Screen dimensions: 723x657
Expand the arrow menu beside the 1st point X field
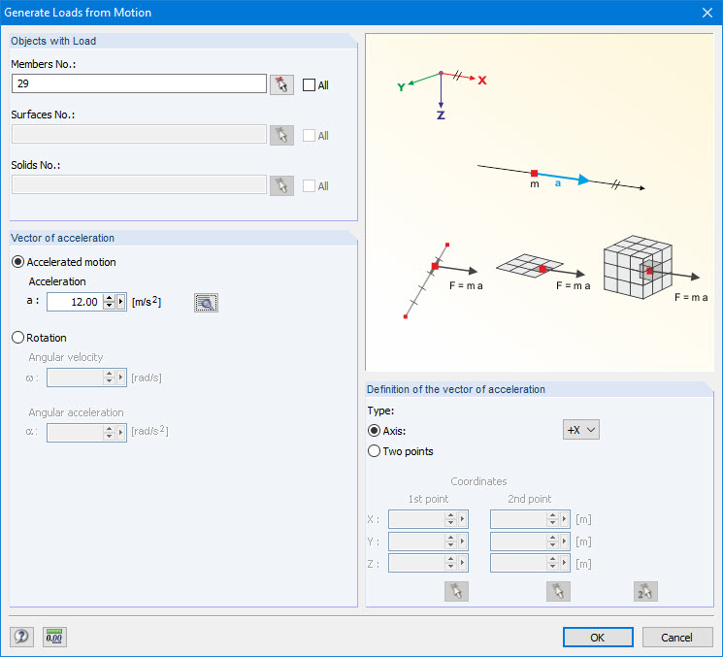click(x=463, y=519)
